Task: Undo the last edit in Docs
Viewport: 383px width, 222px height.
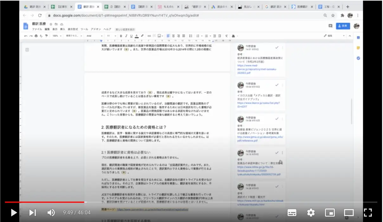Action: 26,36
